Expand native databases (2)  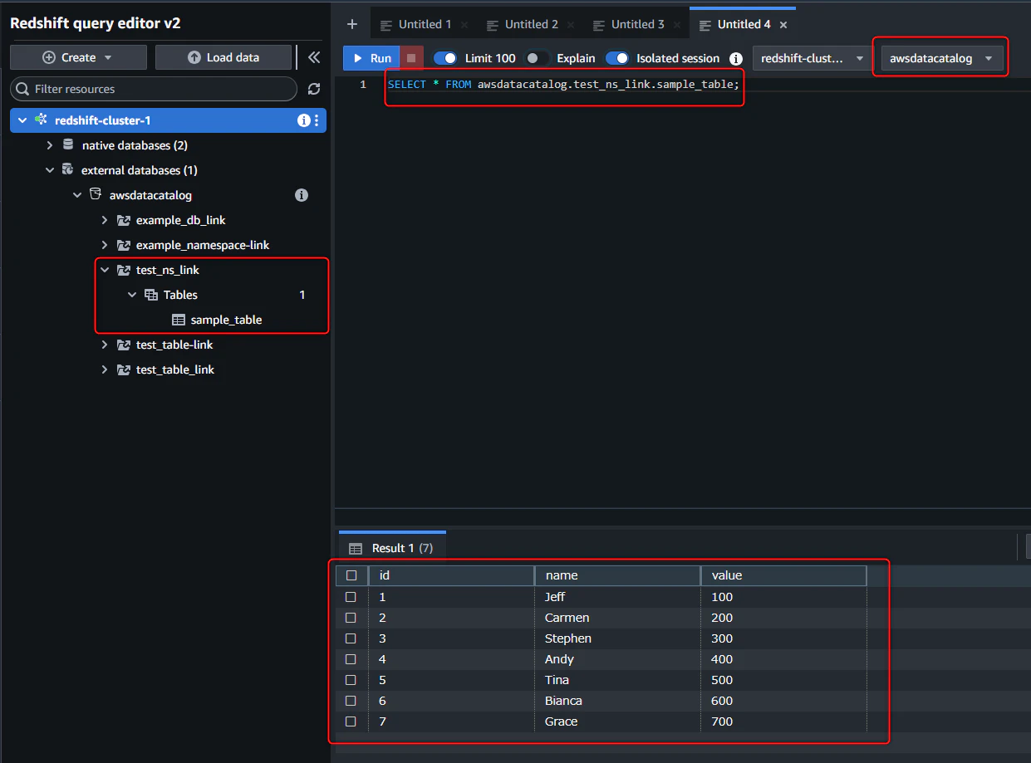50,145
